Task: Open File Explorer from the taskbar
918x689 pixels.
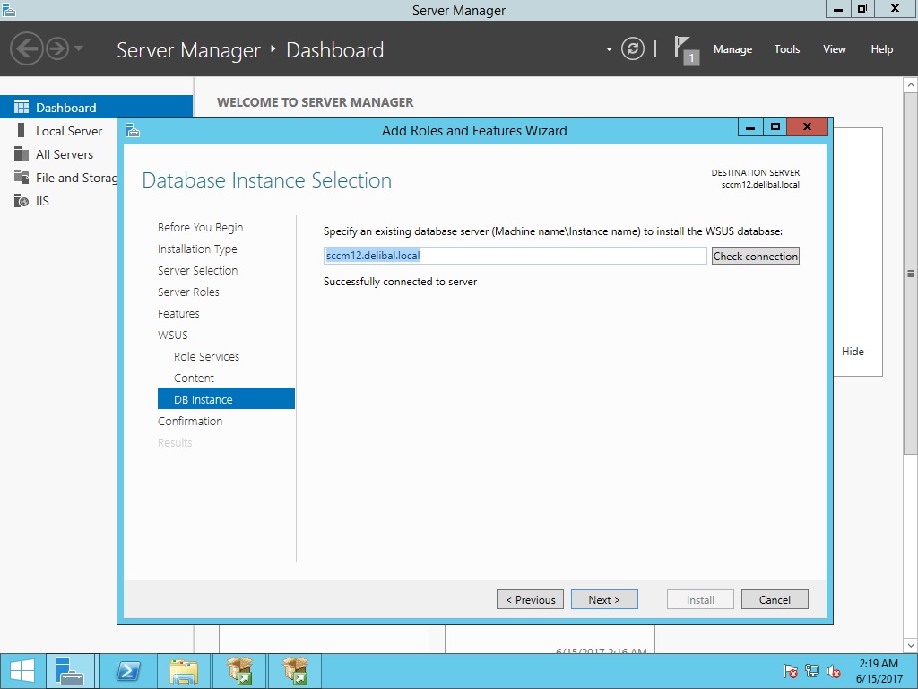Action: tap(184, 671)
